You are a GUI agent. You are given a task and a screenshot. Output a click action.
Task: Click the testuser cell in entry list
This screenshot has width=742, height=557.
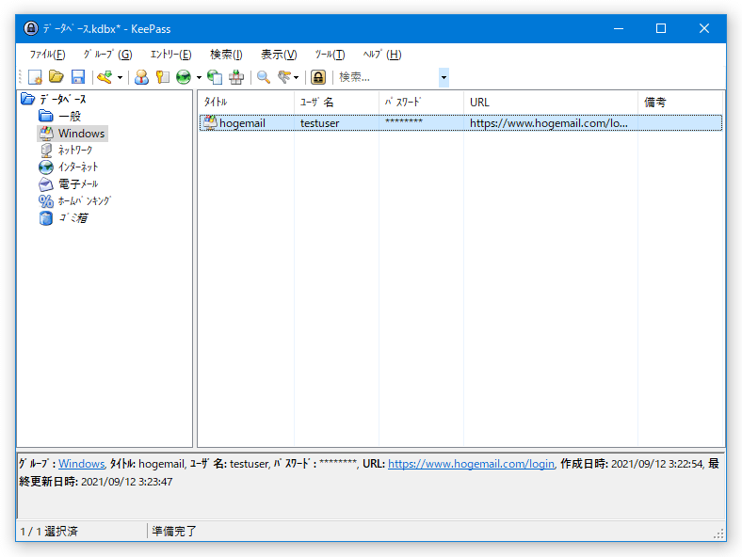(320, 123)
